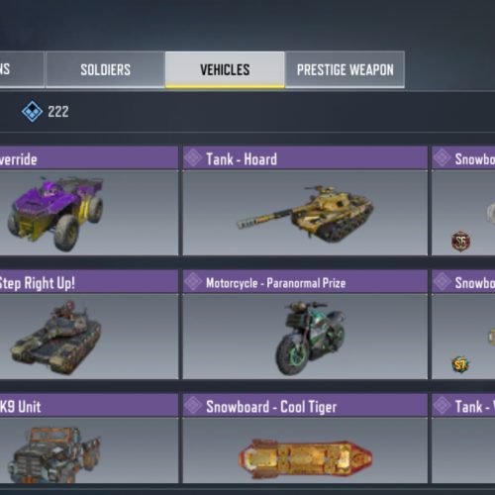This screenshot has width=495, height=495.
Task: Pick the Snowboard - Cool Tiger board image
Action: click(306, 458)
